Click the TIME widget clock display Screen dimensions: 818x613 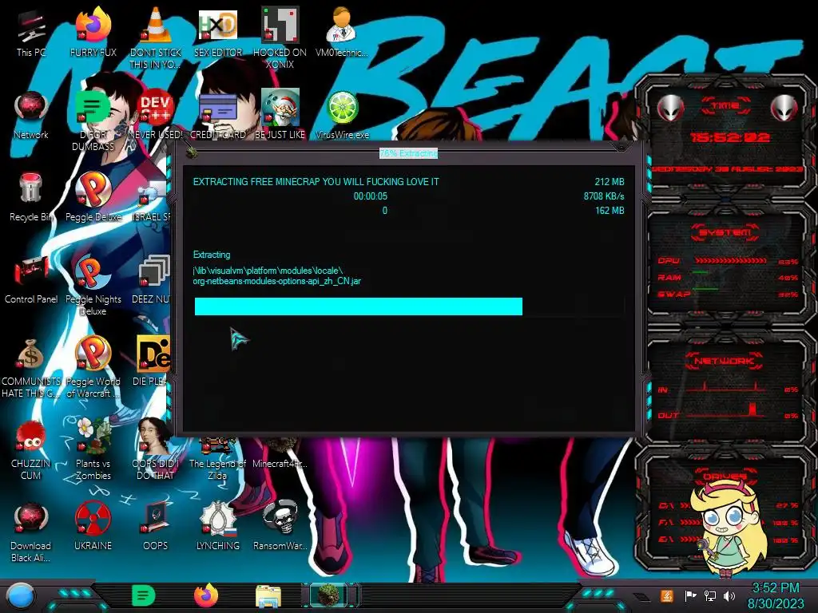pos(729,137)
